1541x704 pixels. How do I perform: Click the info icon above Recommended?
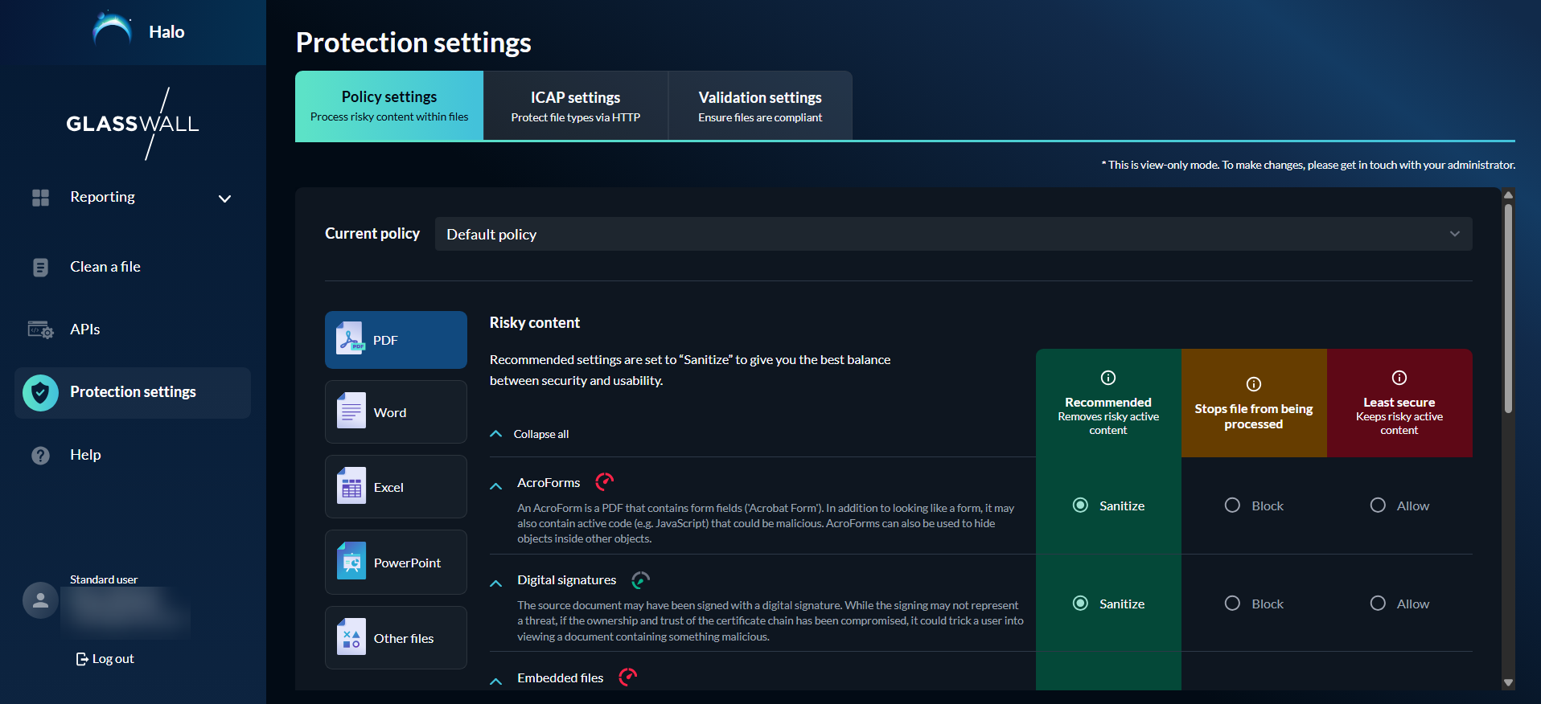(1107, 378)
